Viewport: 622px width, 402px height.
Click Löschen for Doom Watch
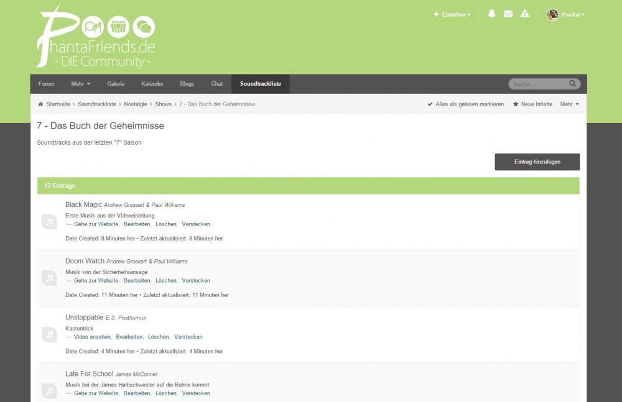[x=166, y=281]
